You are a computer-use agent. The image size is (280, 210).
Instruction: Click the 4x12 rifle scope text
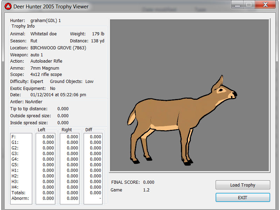coord(46,75)
